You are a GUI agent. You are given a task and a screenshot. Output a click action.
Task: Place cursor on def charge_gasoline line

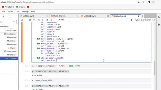pyautogui.click(x=51, y=58)
